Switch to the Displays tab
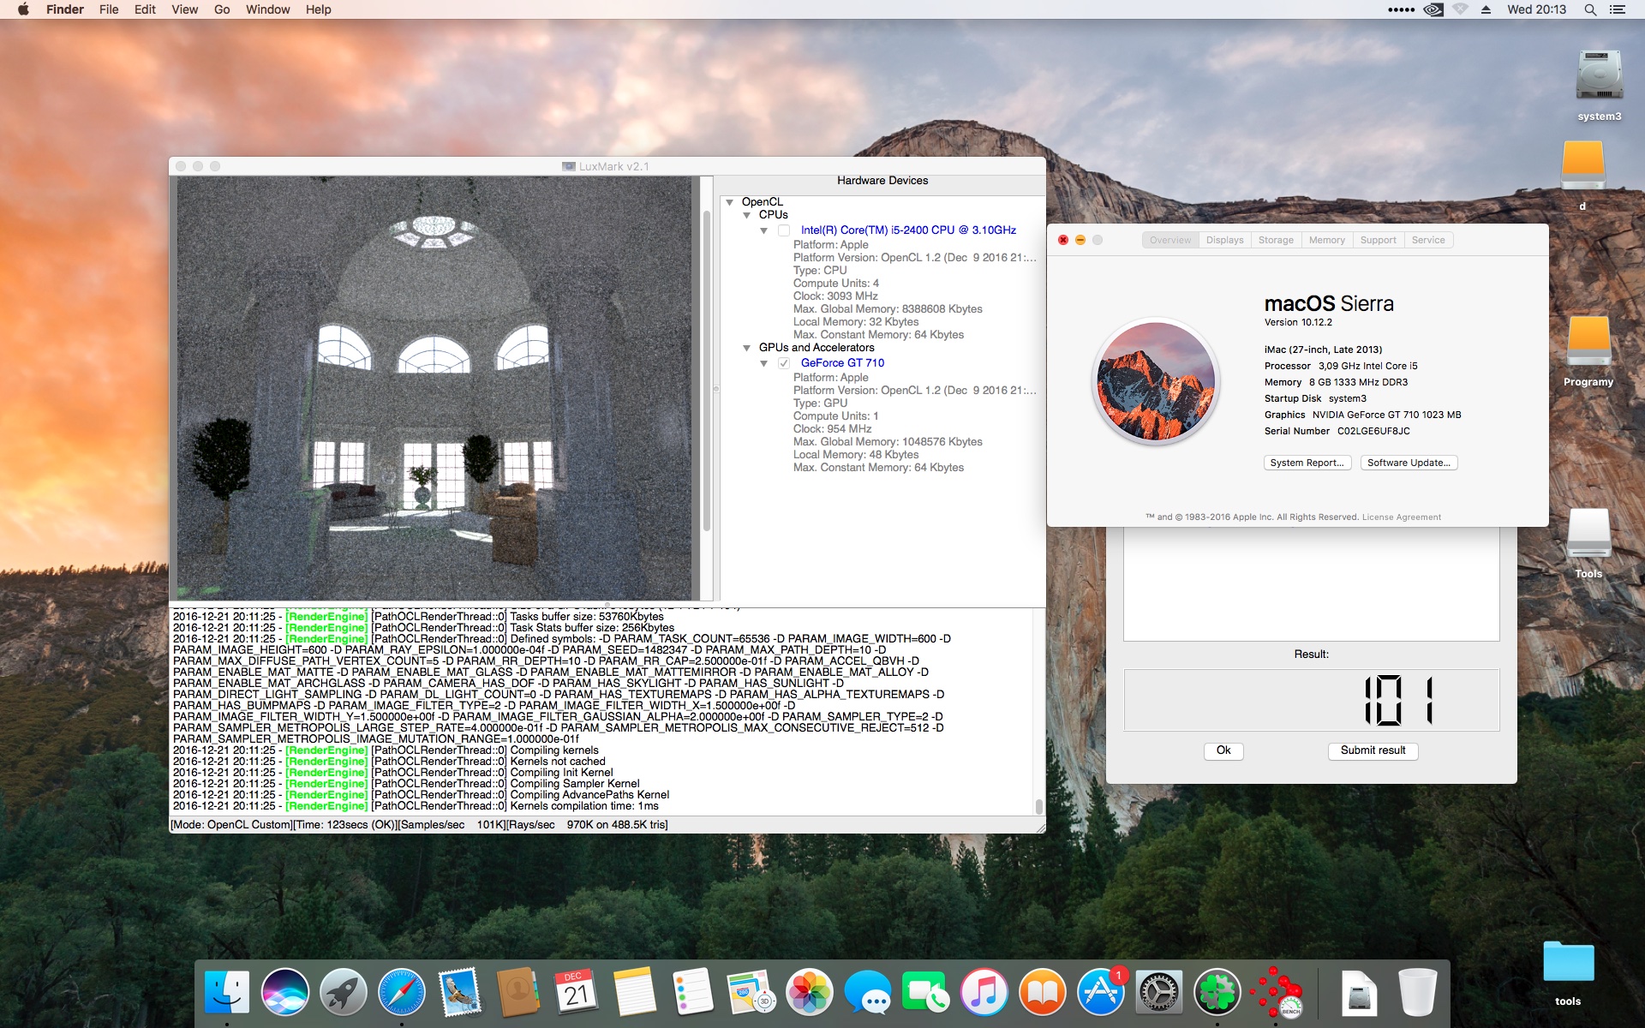The image size is (1645, 1028). pos(1224,240)
